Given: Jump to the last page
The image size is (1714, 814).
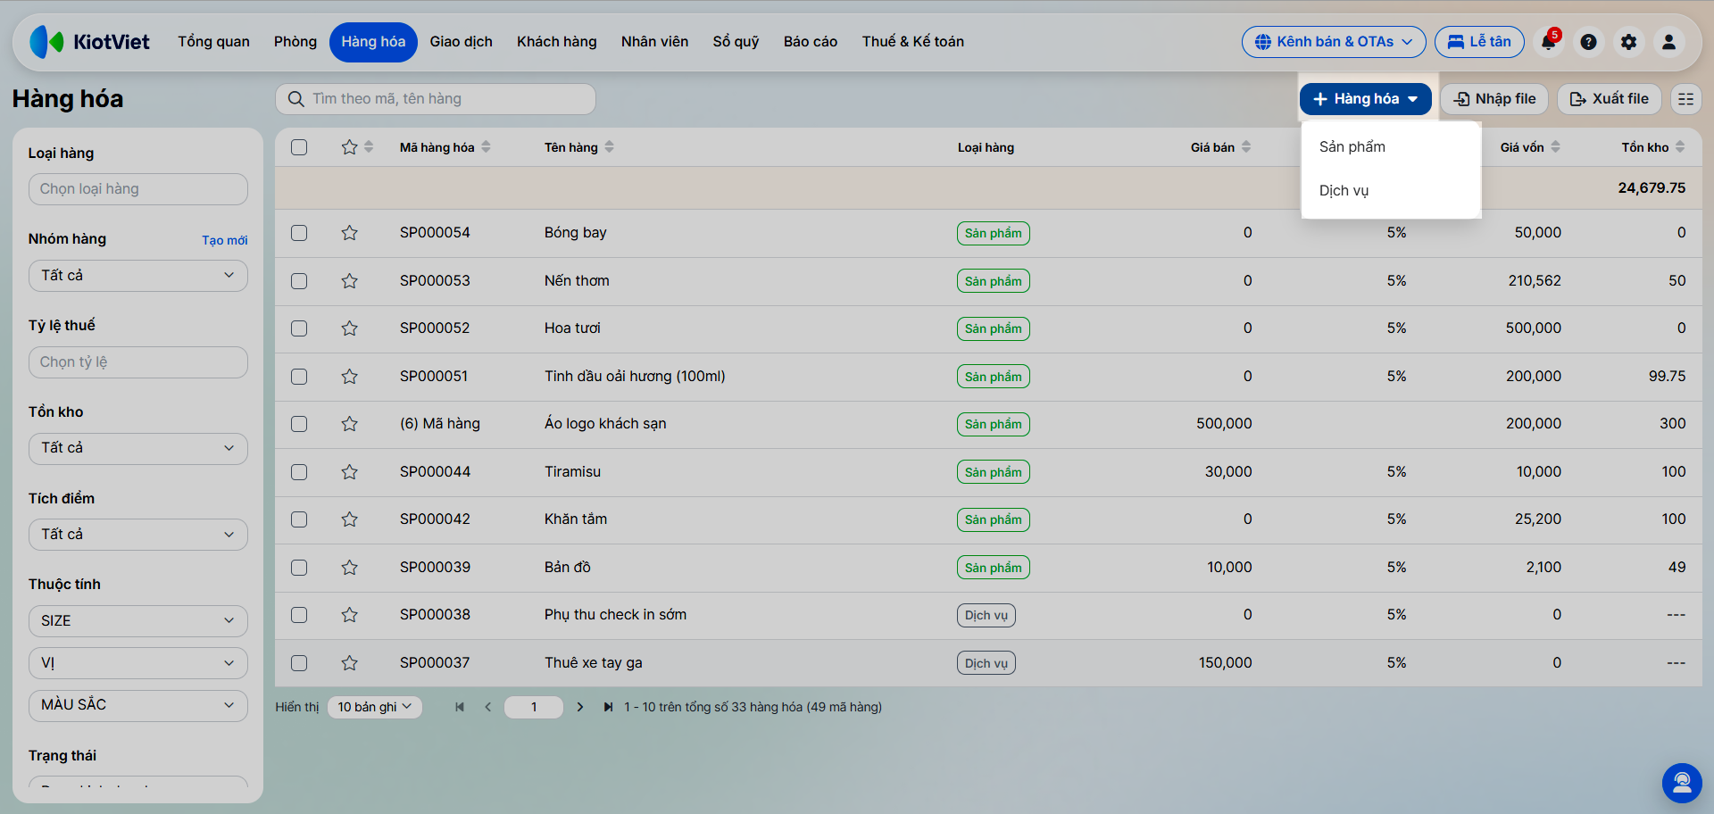Looking at the screenshot, I should point(608,707).
